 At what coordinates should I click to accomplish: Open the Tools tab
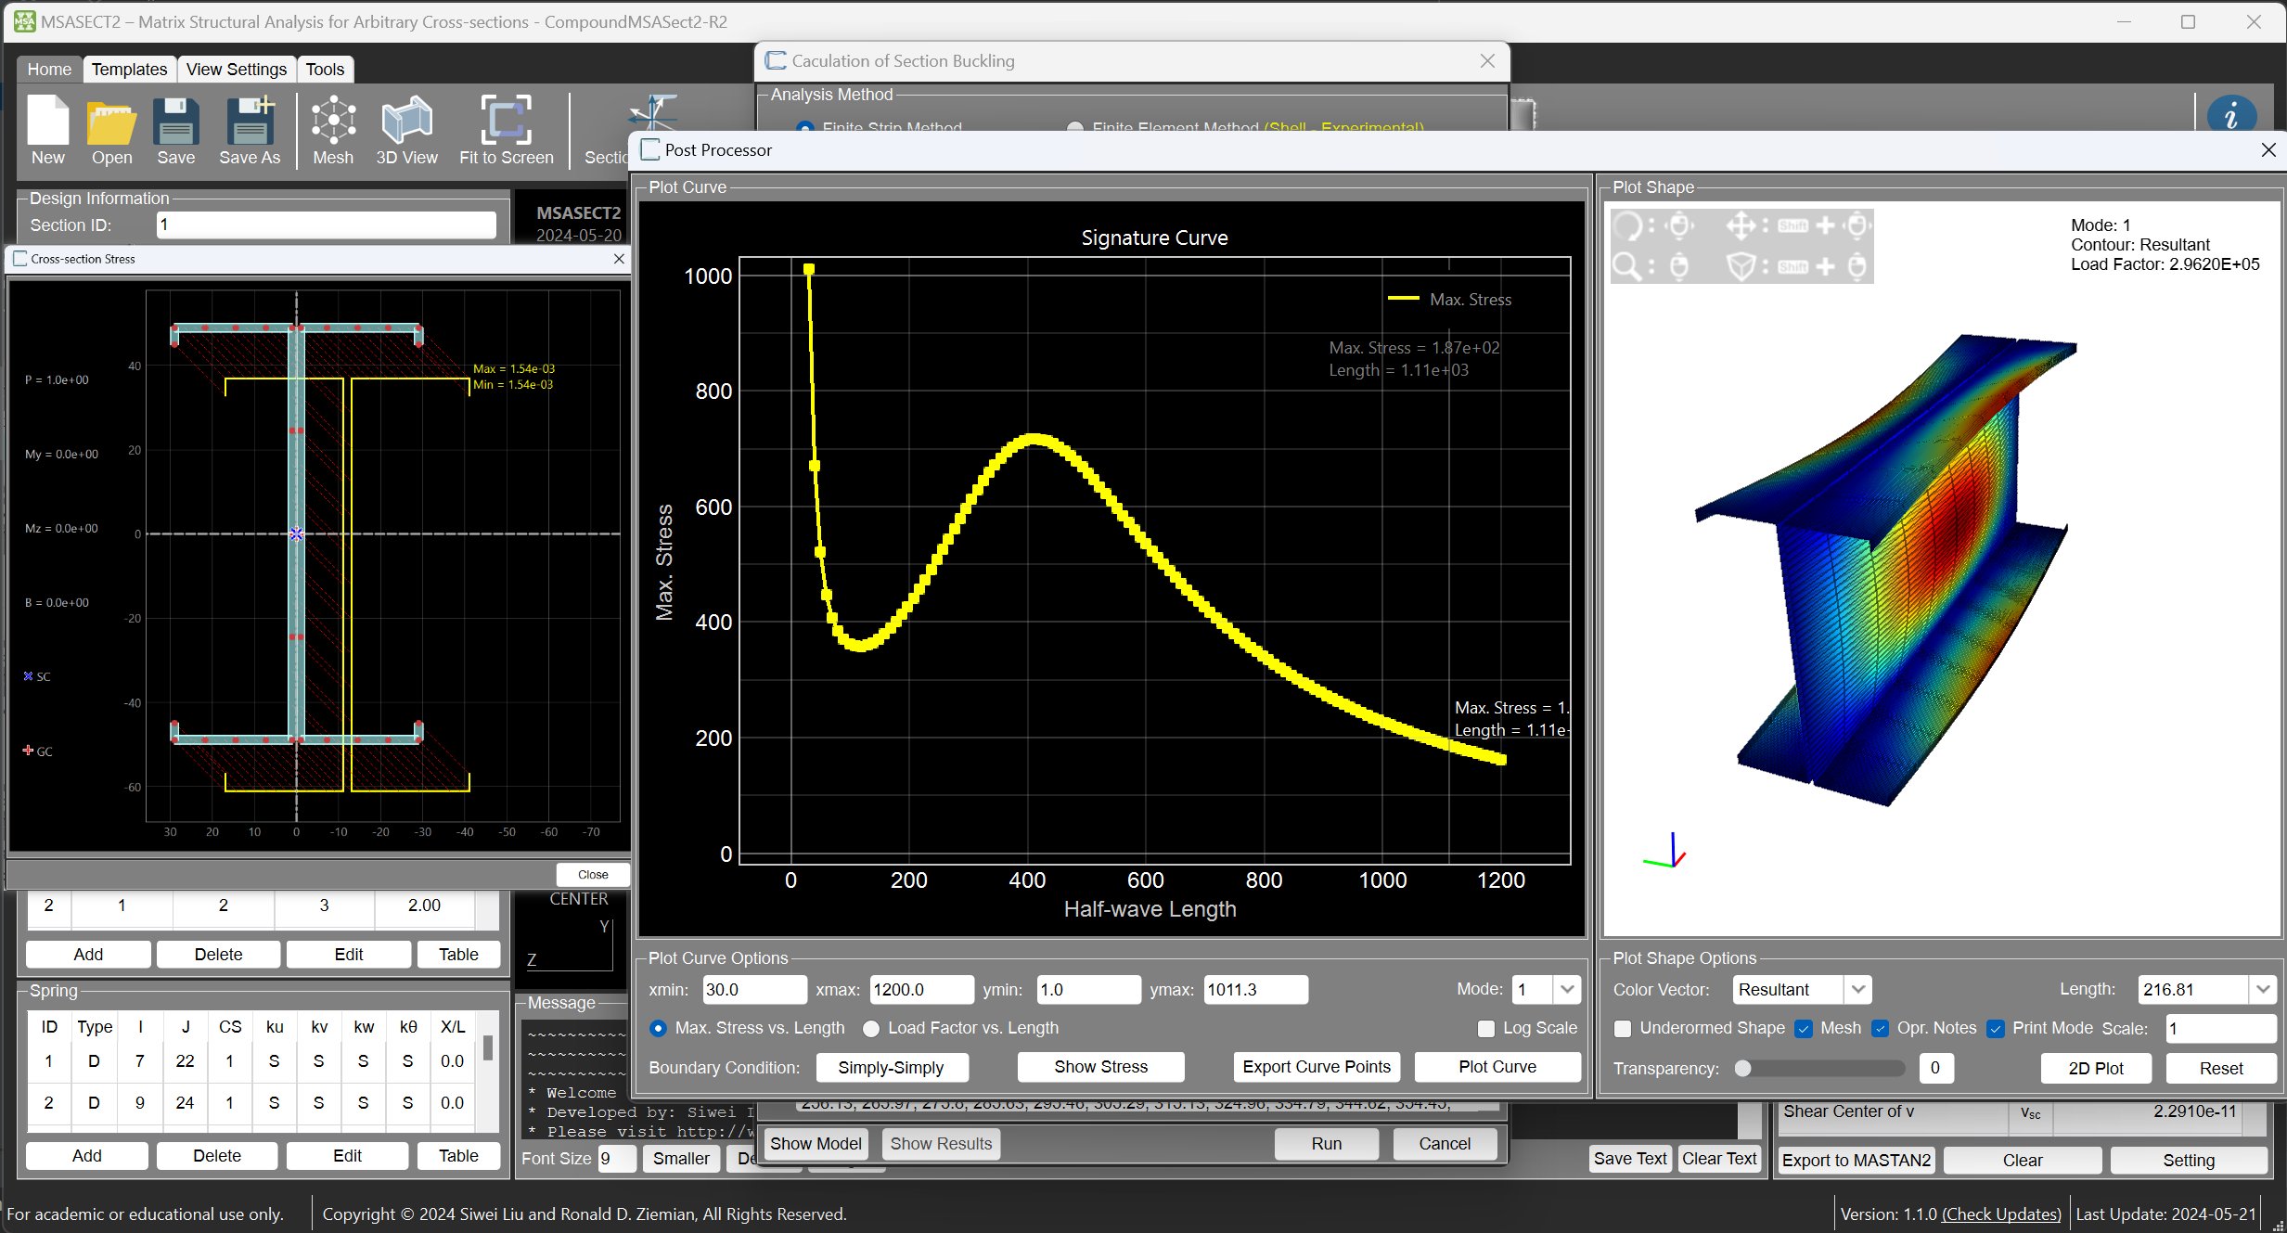pos(325,69)
